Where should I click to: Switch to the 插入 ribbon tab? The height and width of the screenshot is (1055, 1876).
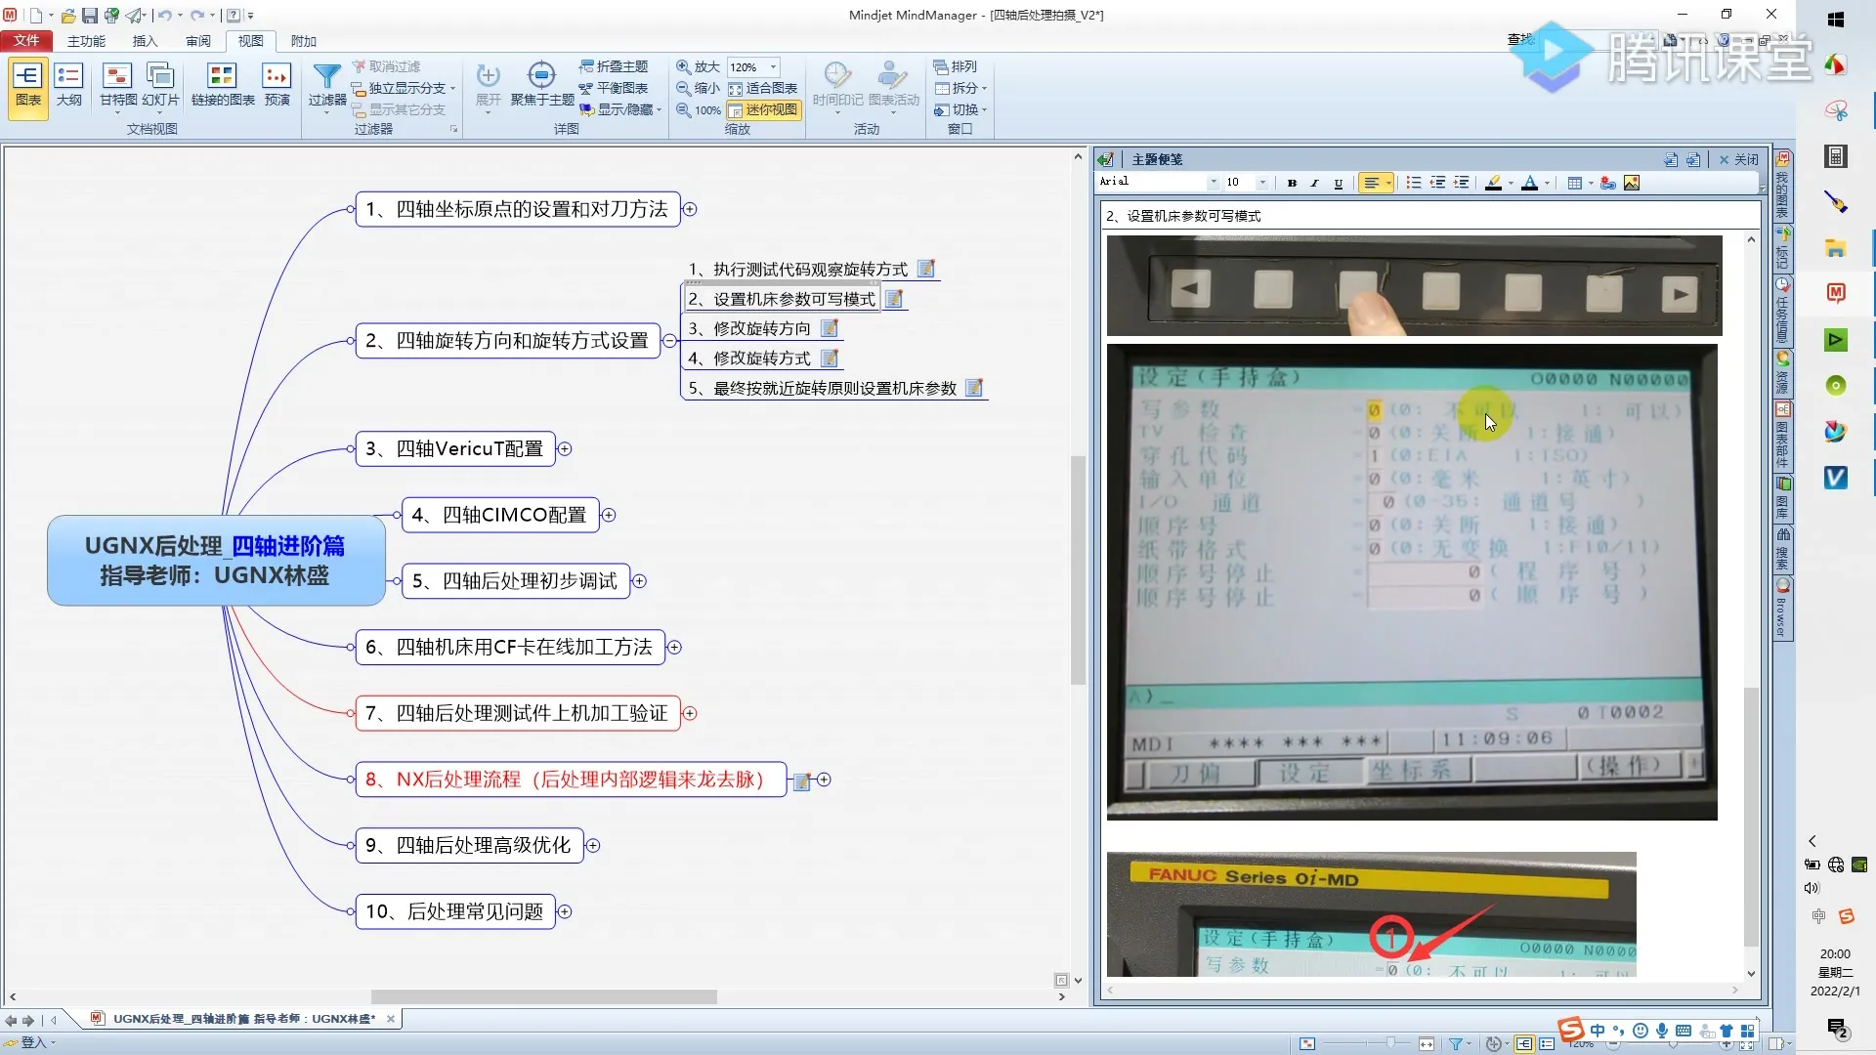(x=144, y=41)
